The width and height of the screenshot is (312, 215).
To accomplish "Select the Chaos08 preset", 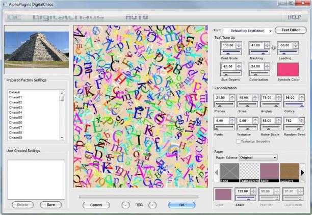I will tap(15, 132).
